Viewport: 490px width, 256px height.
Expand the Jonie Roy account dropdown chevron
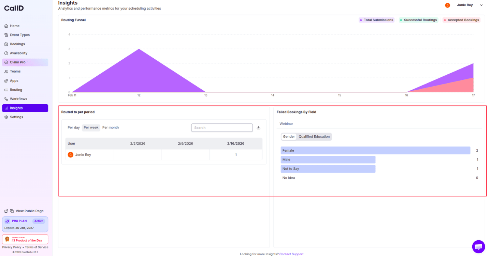(x=481, y=5)
